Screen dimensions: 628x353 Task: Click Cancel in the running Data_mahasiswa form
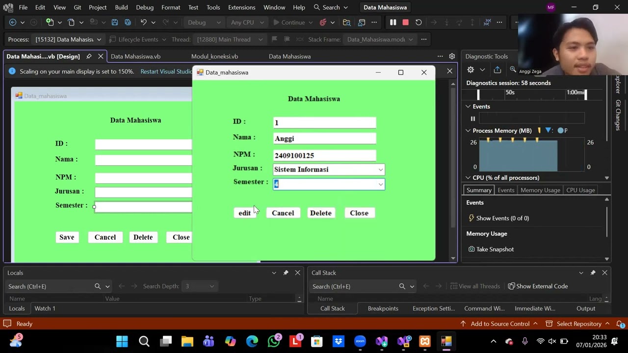click(x=283, y=213)
